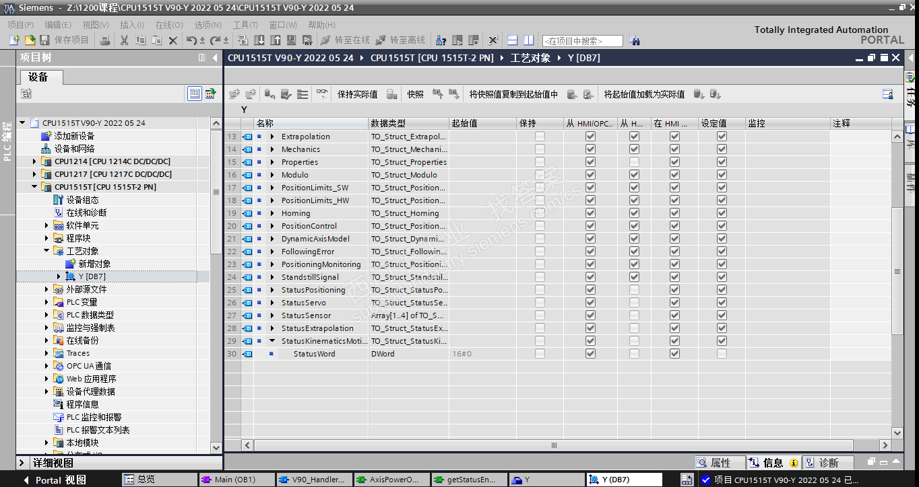Open the 项目(P) menu
This screenshot has width=919, height=487.
21,25
